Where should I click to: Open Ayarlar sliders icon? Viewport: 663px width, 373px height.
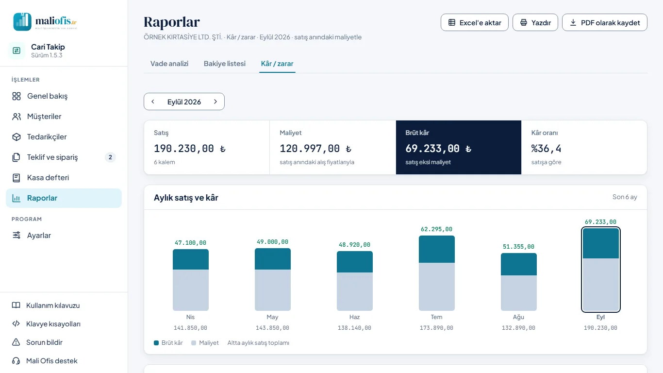pyautogui.click(x=17, y=236)
